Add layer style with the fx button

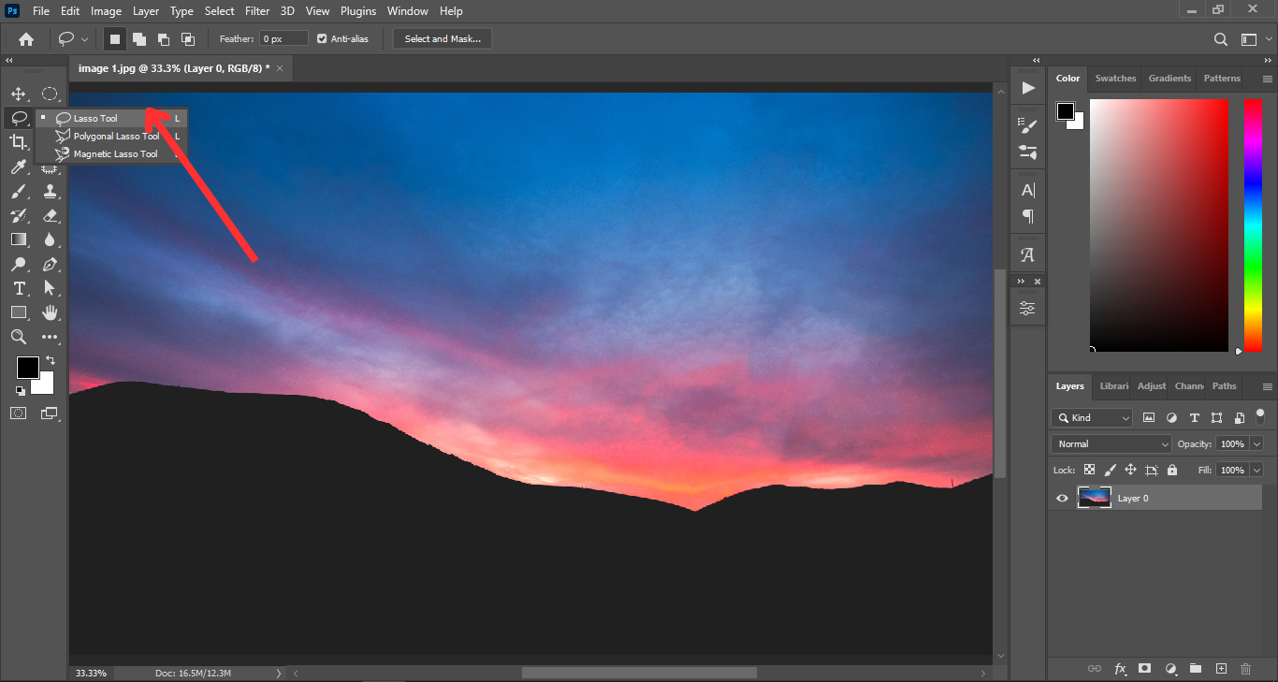click(x=1120, y=669)
